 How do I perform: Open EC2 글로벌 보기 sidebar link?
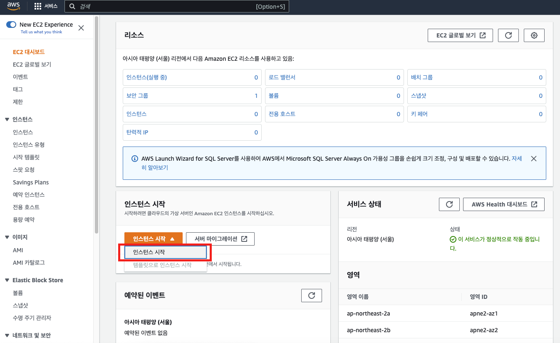coord(32,65)
